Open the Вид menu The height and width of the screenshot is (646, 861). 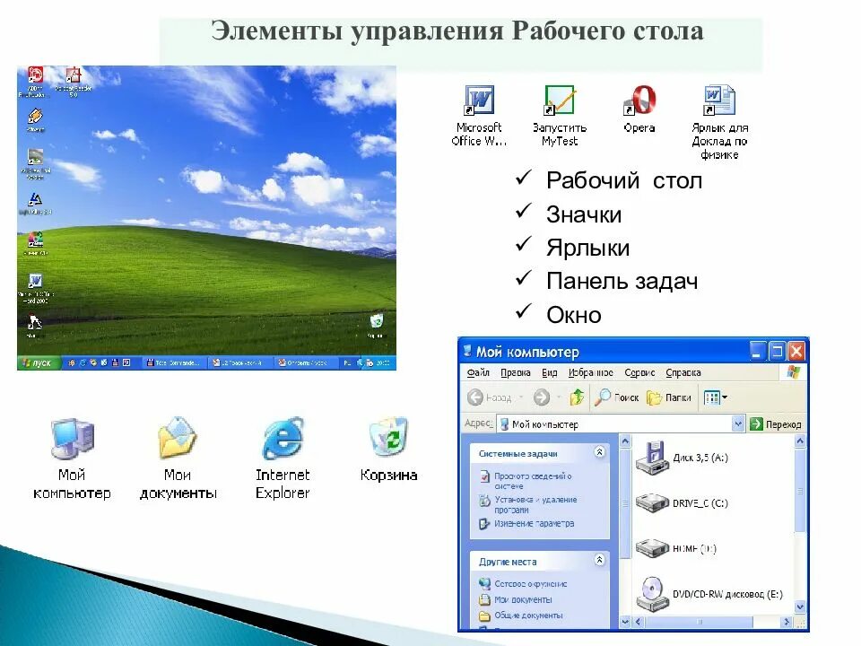click(549, 372)
